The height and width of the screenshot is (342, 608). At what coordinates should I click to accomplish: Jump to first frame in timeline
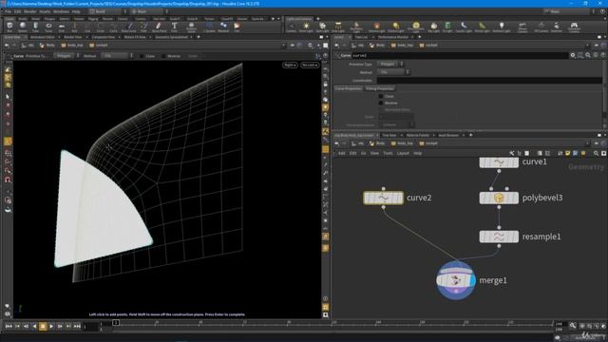tap(9, 327)
